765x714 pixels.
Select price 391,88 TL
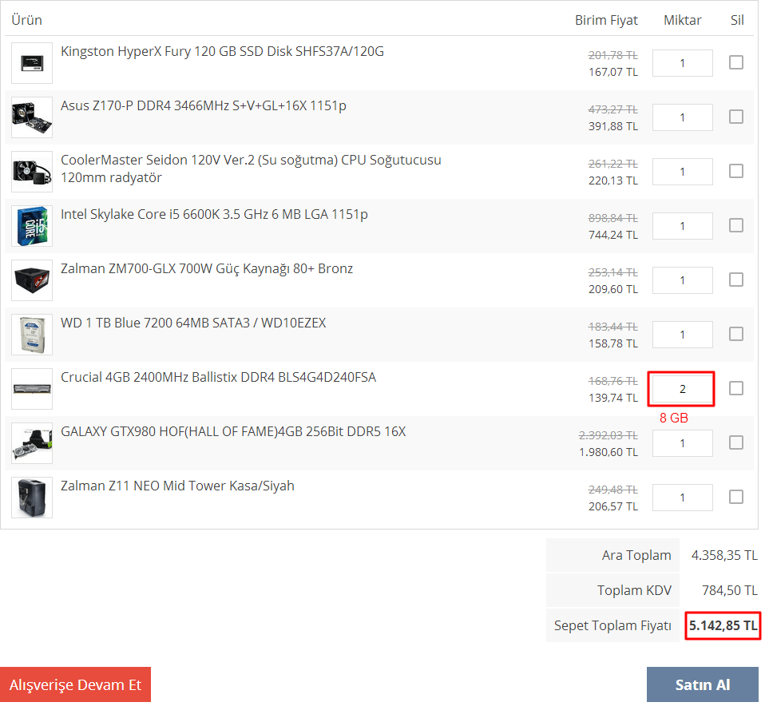pos(613,126)
